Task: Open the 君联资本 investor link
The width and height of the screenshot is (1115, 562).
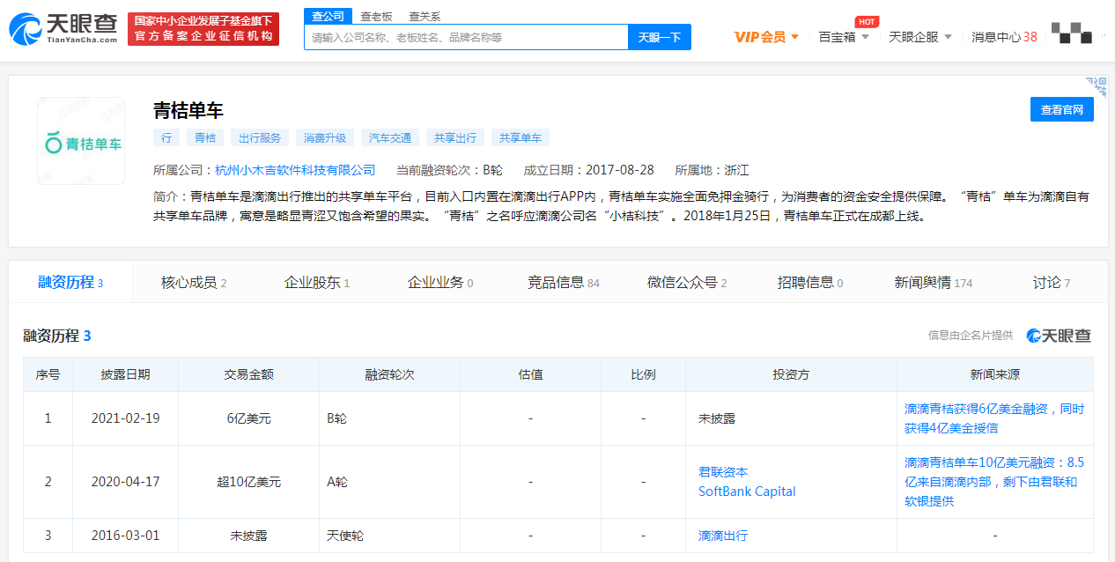Action: pos(723,472)
